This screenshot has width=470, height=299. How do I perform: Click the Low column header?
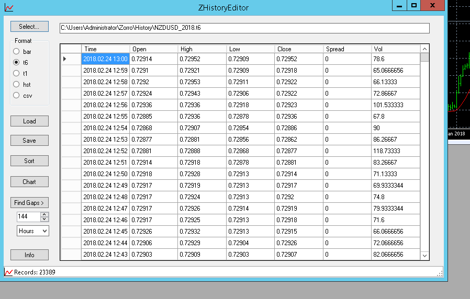click(x=251, y=49)
